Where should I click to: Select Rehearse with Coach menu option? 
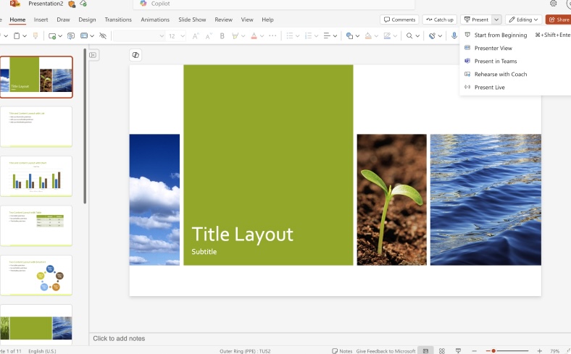pyautogui.click(x=500, y=74)
